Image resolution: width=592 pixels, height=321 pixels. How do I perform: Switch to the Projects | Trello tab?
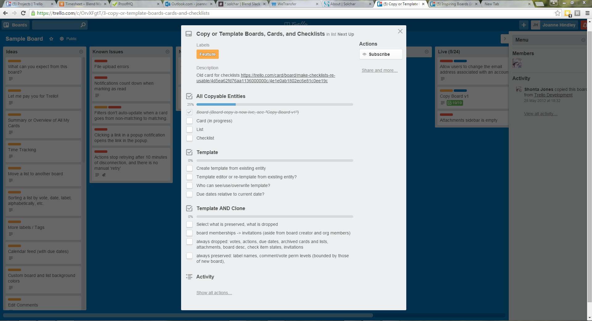point(30,4)
